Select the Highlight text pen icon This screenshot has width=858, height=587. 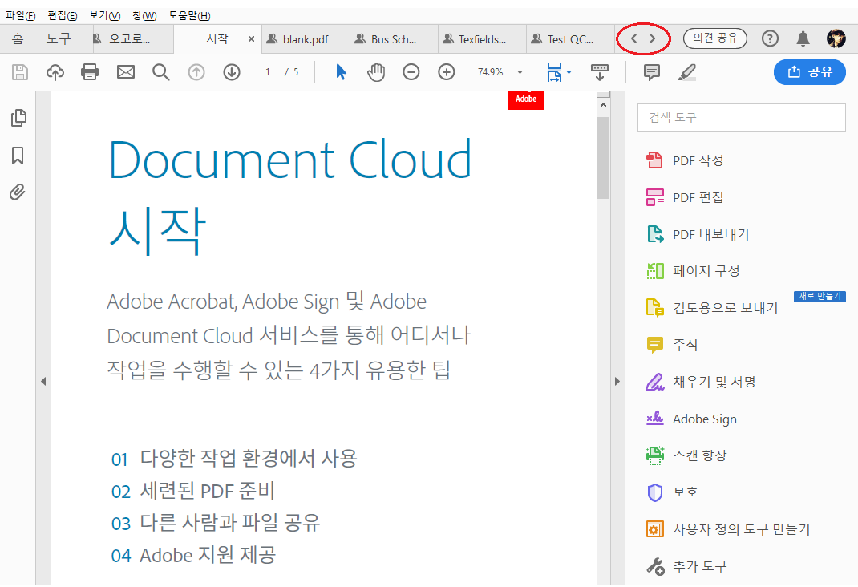(686, 71)
